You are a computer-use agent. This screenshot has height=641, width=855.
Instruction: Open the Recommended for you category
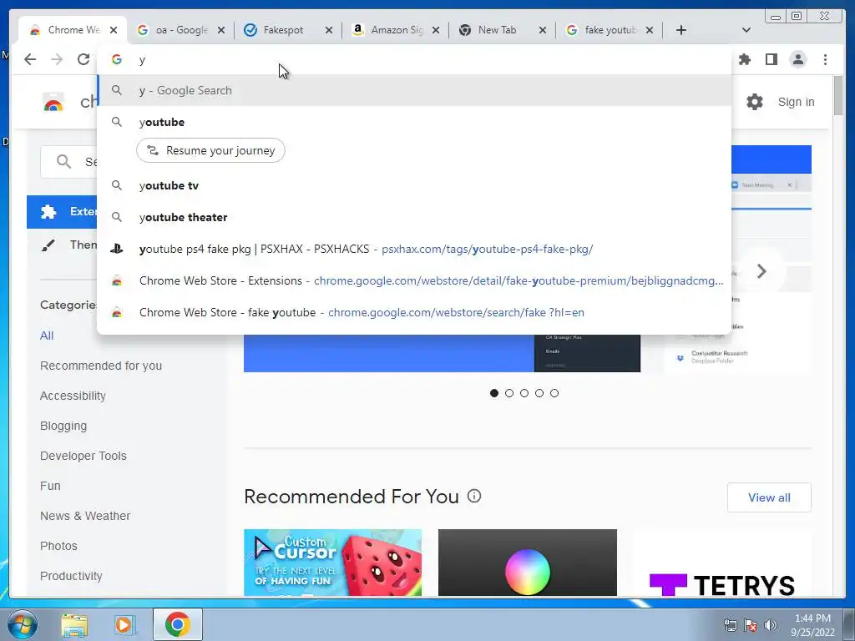(101, 366)
